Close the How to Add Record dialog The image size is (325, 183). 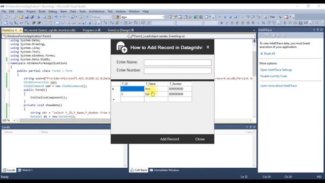tap(208, 47)
